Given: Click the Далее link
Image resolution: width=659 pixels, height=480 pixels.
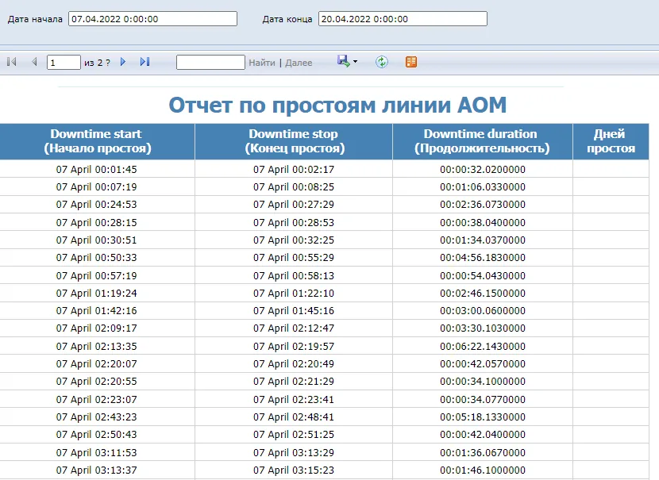Looking at the screenshot, I should (x=299, y=63).
